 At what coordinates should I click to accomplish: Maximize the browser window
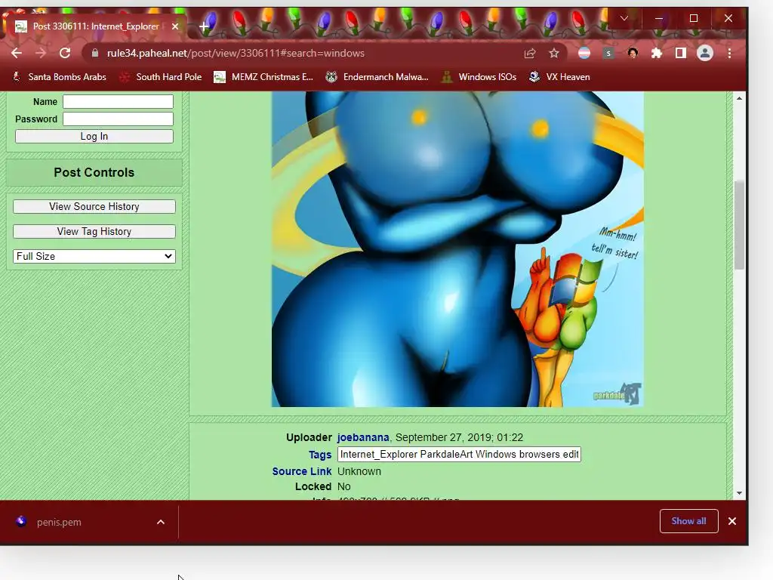694,18
